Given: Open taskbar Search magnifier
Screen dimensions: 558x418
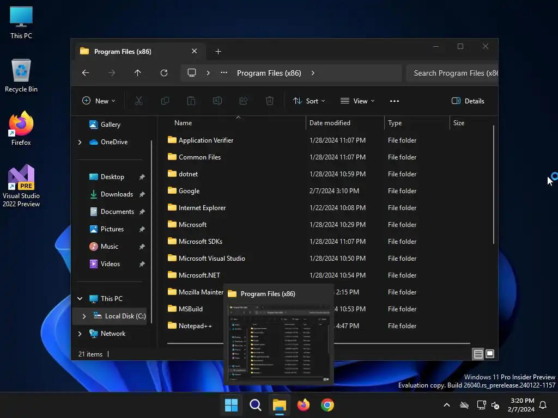Looking at the screenshot, I should click(x=255, y=405).
